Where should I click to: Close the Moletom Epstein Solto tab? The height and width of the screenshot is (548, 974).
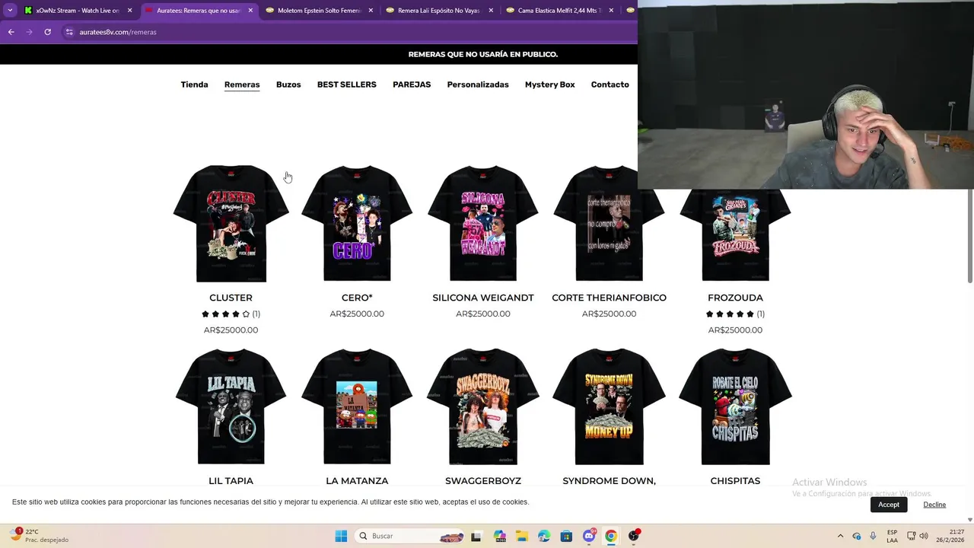tap(371, 11)
